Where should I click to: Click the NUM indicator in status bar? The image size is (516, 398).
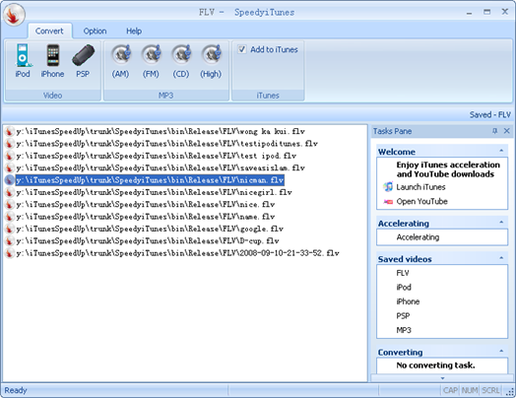(470, 390)
